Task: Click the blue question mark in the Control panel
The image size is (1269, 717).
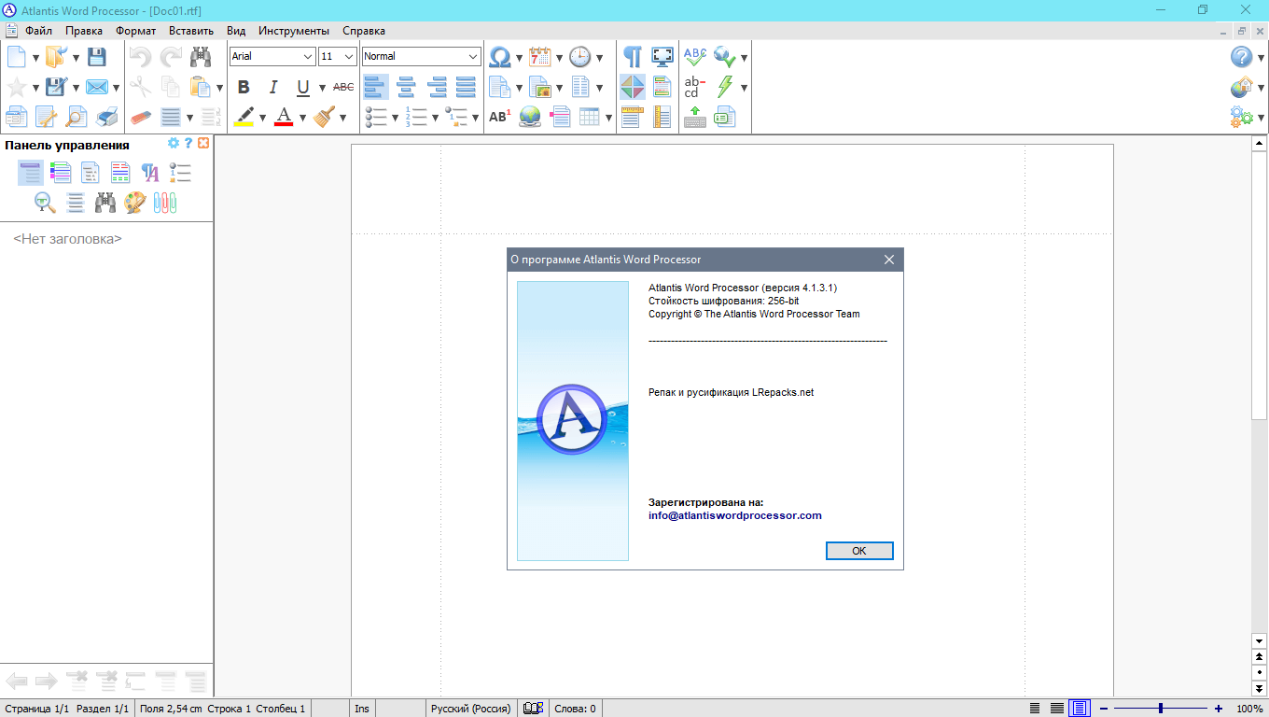Action: tap(188, 144)
